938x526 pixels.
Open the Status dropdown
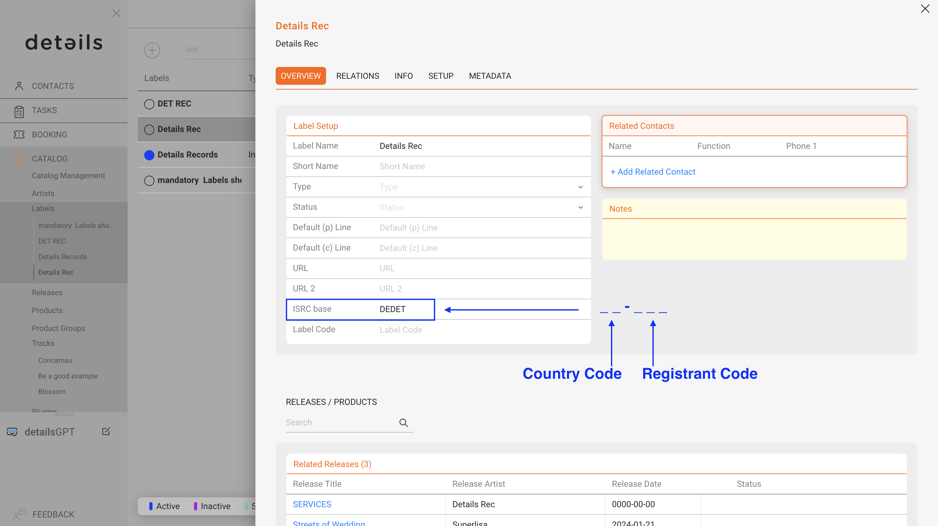pos(580,207)
